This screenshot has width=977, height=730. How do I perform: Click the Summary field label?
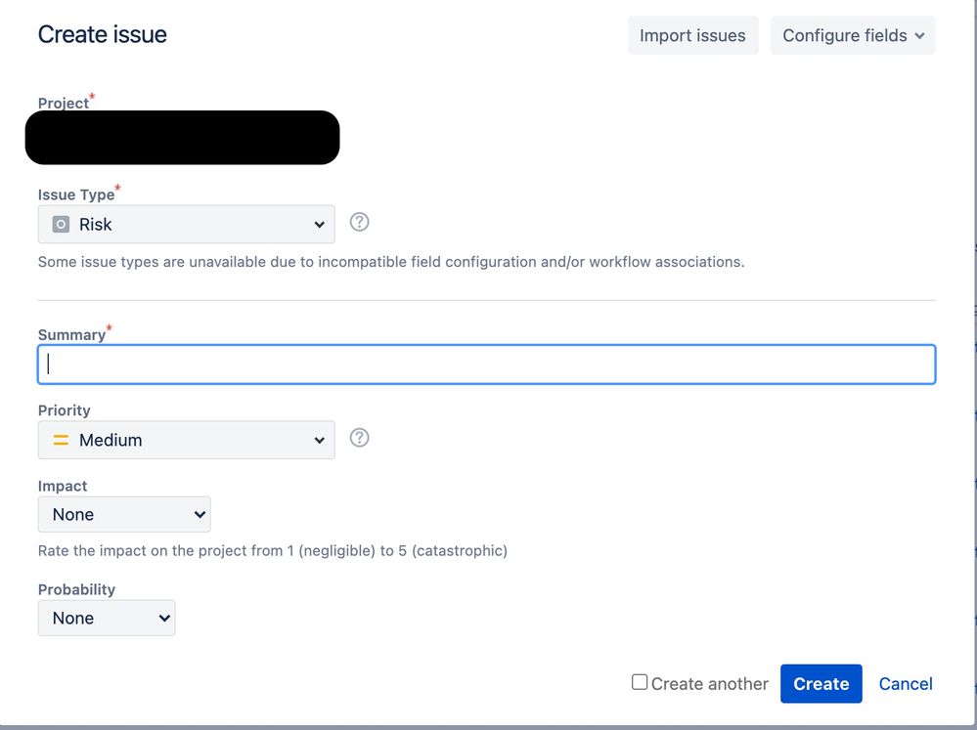pos(71,335)
